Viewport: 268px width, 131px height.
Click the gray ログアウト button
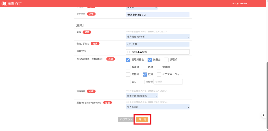126,119
